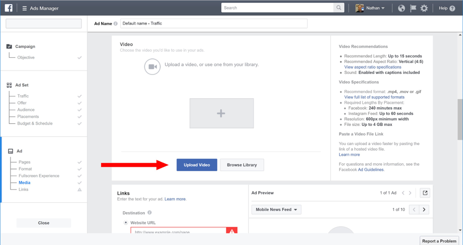Click the scrollbar up arrow

pos(460,35)
